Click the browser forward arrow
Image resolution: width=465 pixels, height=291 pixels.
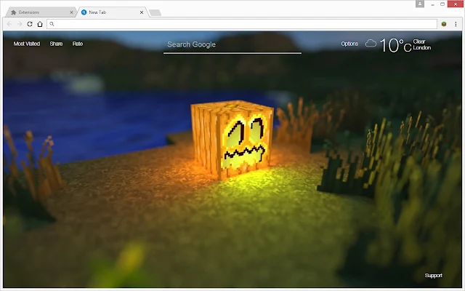[x=20, y=24]
